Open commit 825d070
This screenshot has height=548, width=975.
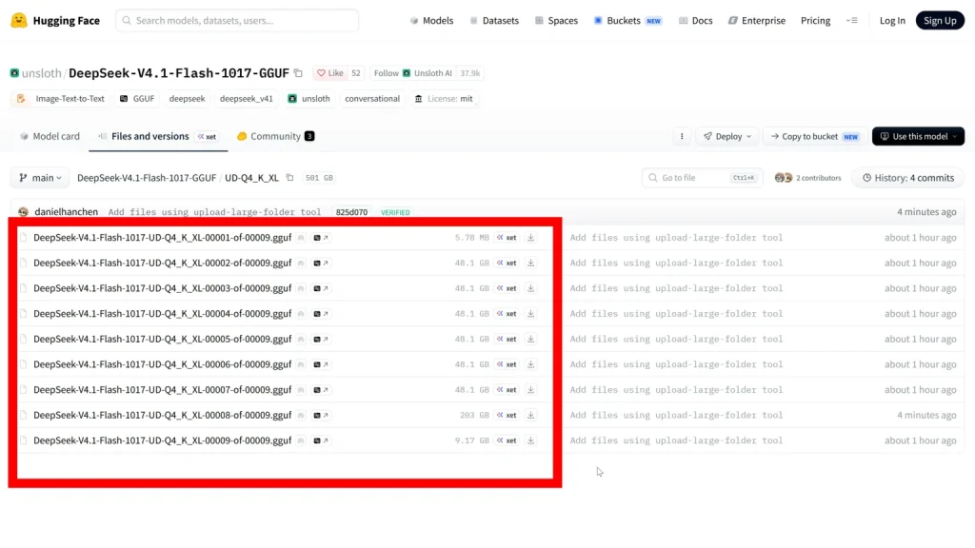click(351, 212)
